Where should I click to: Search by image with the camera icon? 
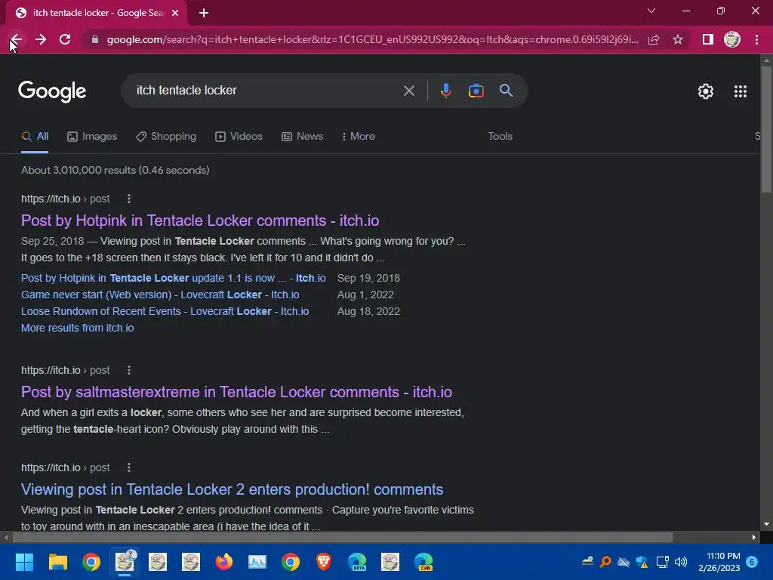coord(476,91)
